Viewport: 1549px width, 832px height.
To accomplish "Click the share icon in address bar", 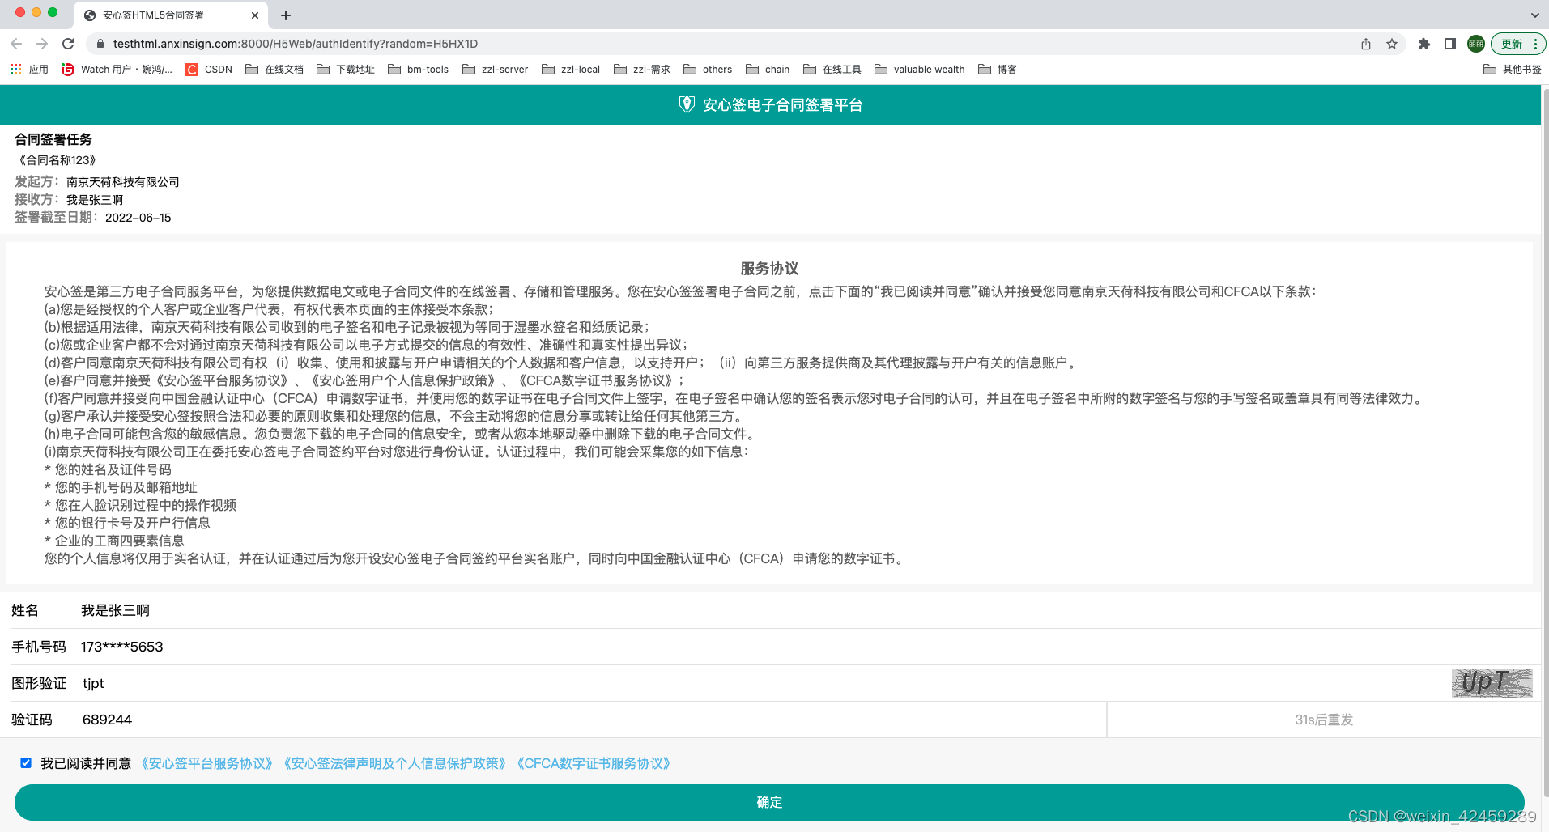I will (x=1365, y=44).
